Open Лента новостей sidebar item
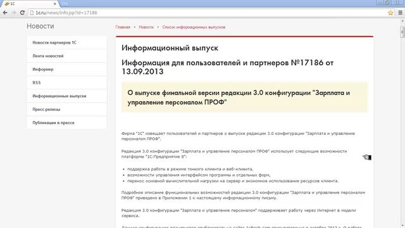This screenshot has height=228, width=405. pos(66,56)
